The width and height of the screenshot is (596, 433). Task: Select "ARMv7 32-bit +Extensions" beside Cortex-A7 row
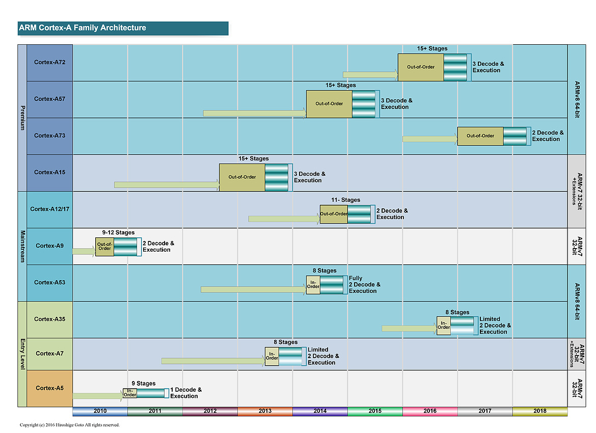point(576,354)
